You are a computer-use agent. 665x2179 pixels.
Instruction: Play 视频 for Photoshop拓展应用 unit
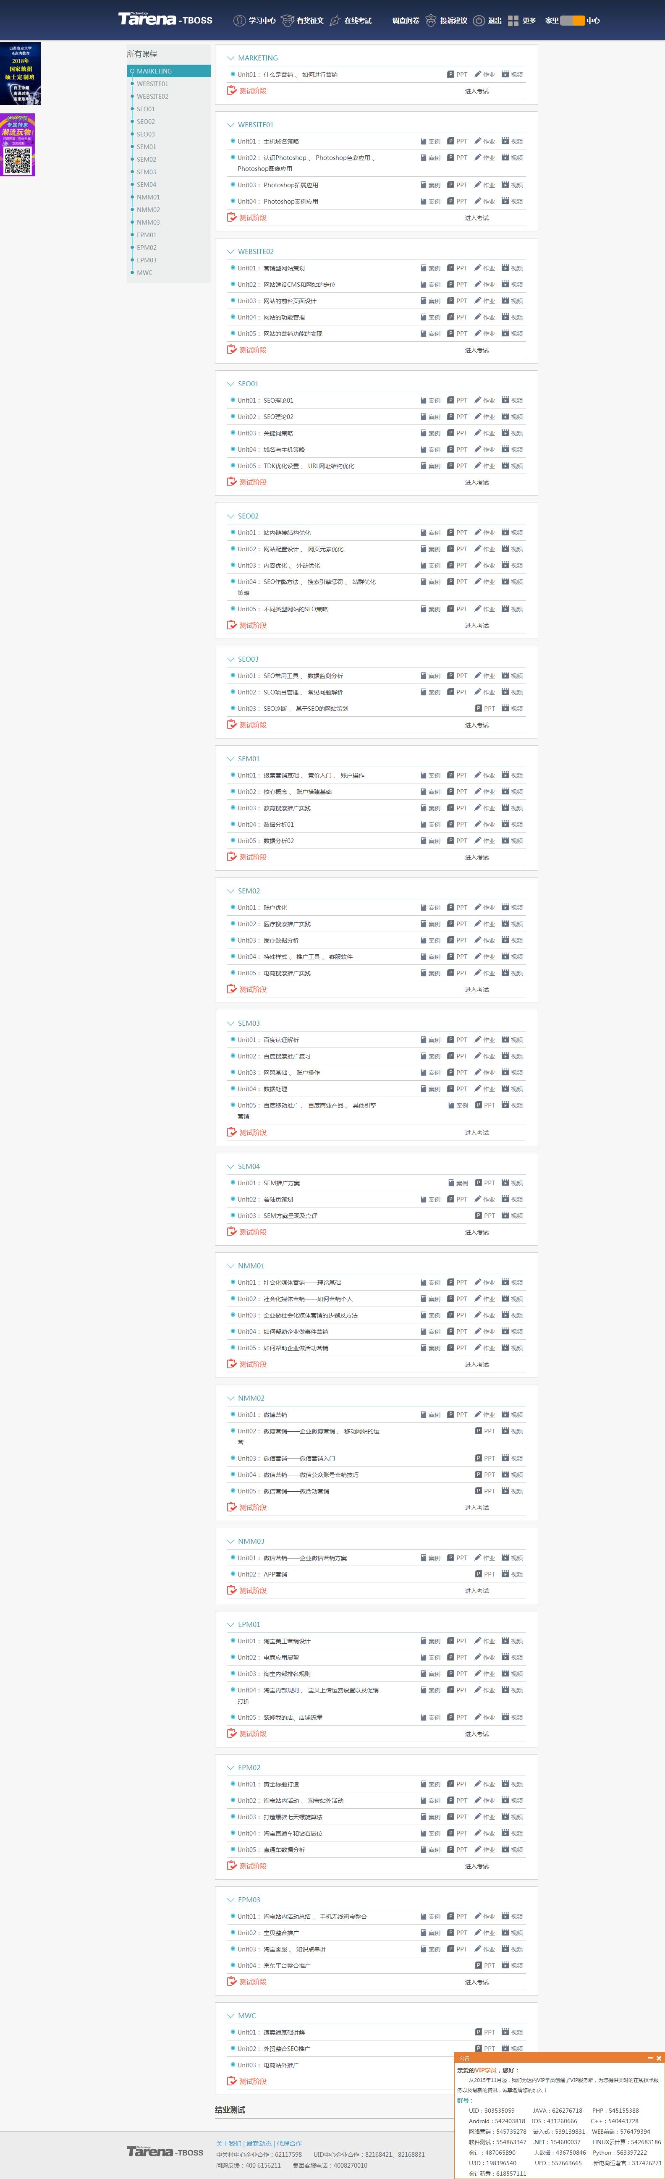point(512,185)
